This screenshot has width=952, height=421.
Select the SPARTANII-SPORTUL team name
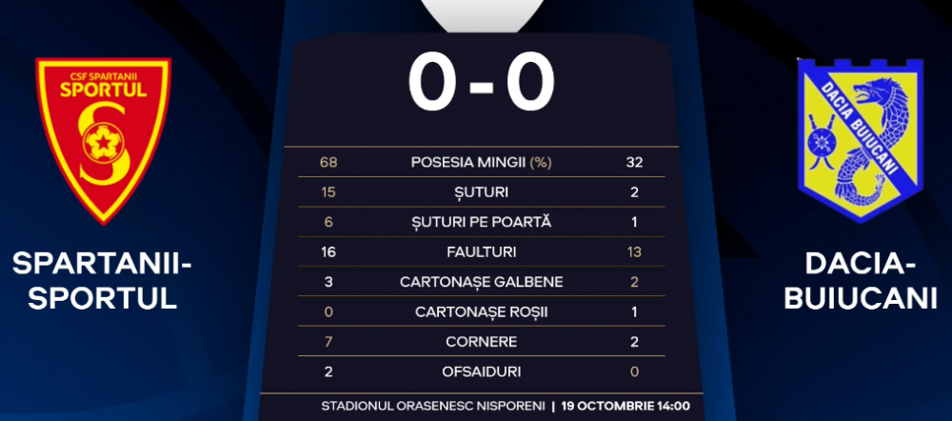[x=102, y=281]
